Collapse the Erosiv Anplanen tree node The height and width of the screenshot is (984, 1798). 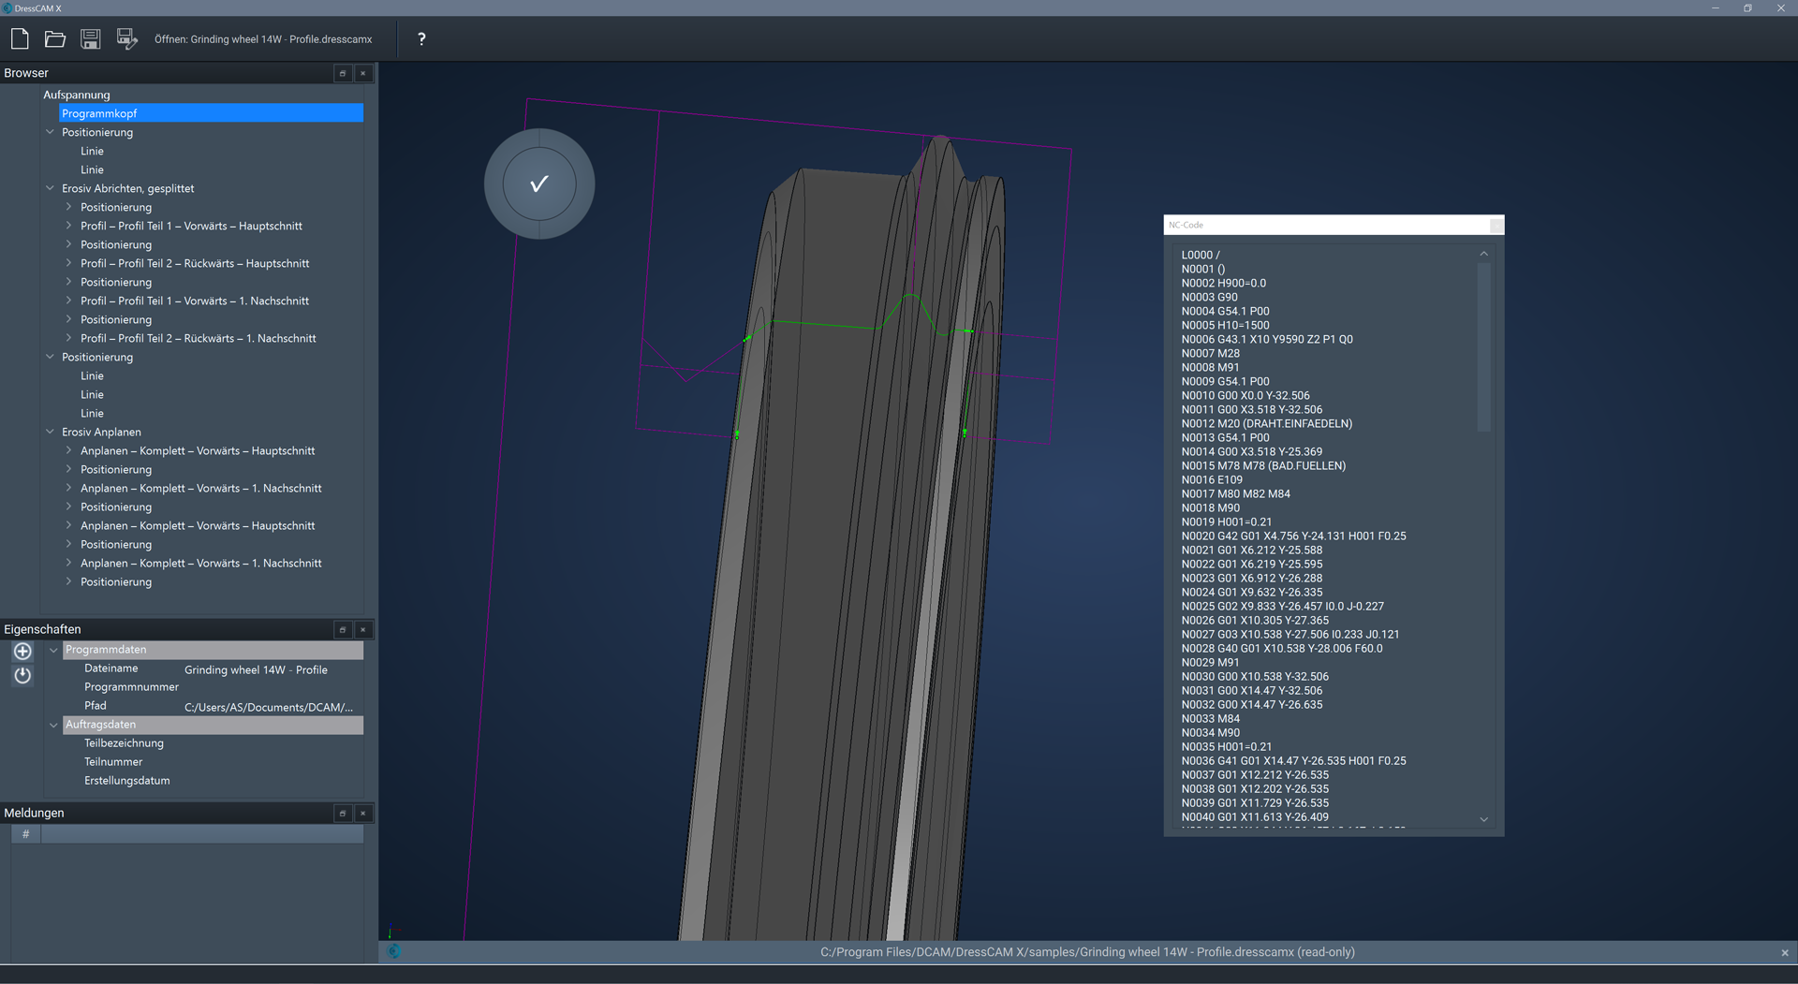[x=51, y=432]
